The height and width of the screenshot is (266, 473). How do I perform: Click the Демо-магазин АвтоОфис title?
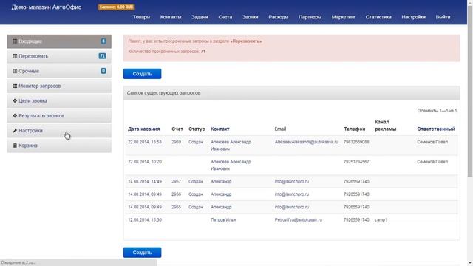coord(46,7)
